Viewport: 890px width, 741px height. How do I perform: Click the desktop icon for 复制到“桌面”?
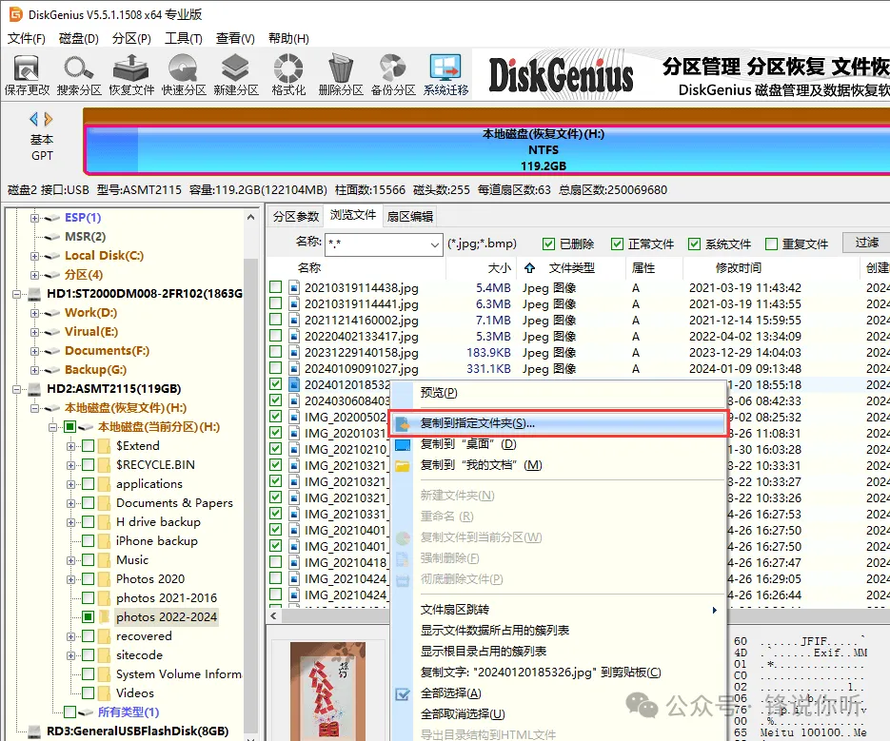pos(403,445)
